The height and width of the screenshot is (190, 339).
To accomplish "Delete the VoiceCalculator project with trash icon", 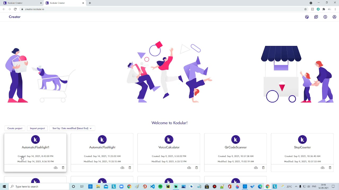I will click(197, 168).
